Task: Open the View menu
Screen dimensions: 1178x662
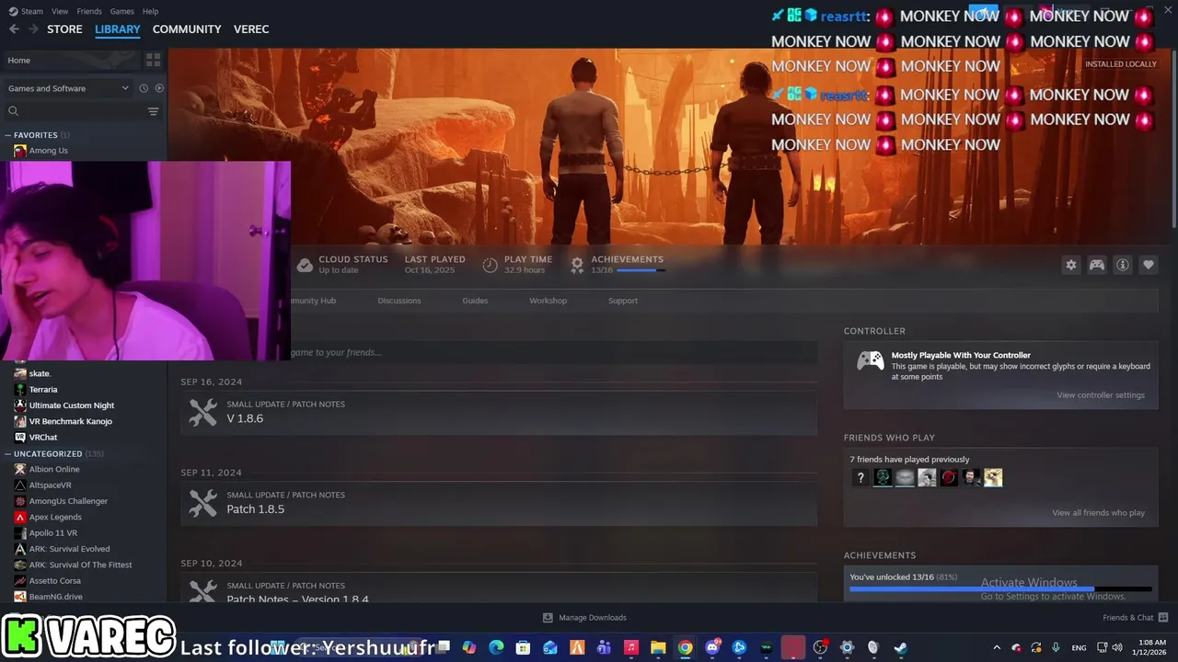Action: coord(60,11)
